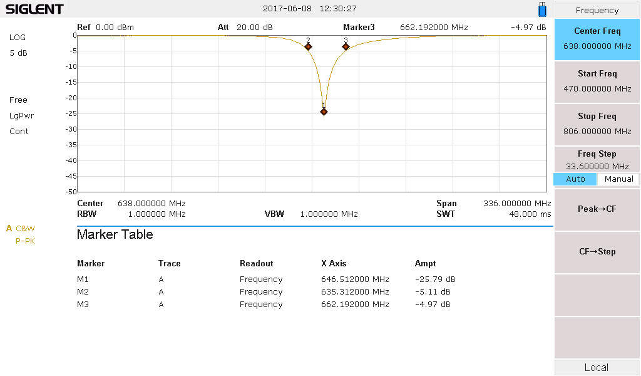The width and height of the screenshot is (641, 376).
Task: Click the RBW value 1.000000 MHz
Action: click(157, 214)
